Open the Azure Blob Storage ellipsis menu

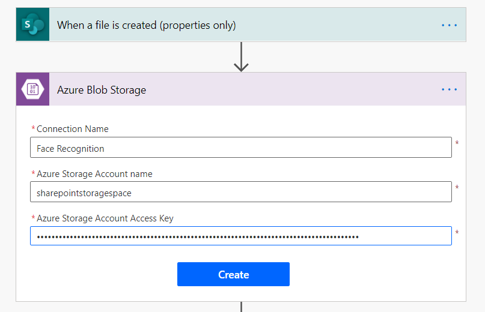coord(449,89)
